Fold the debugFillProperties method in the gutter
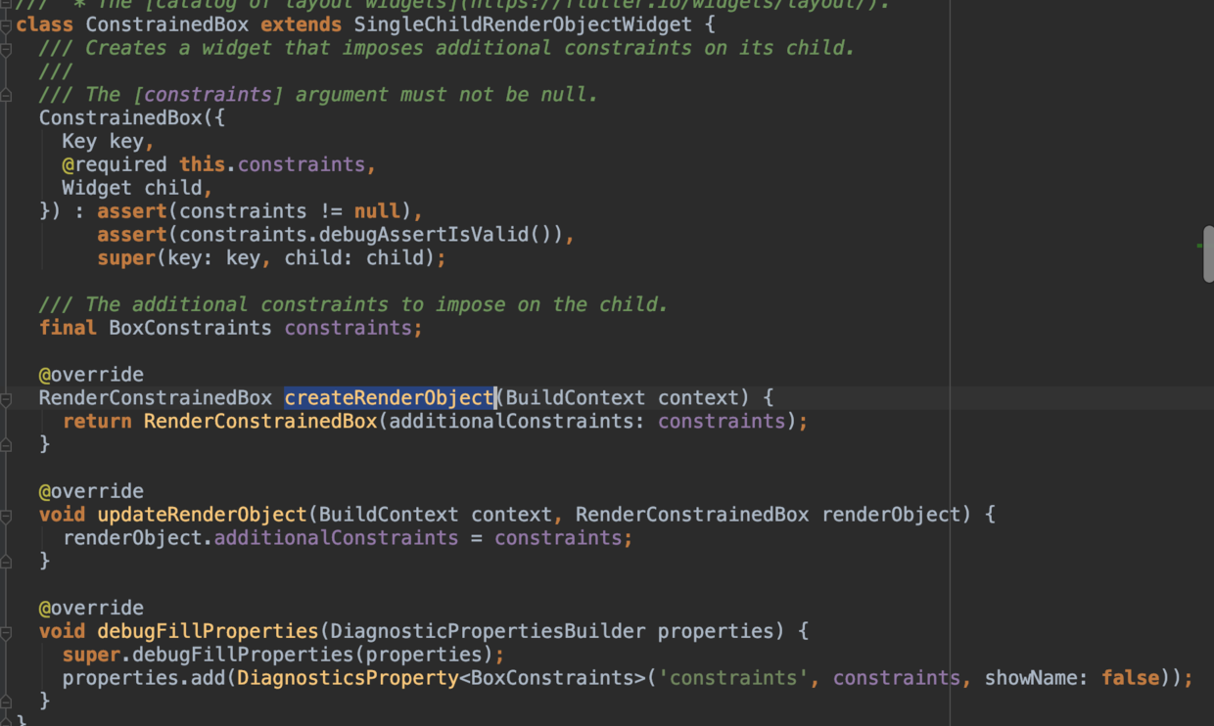 (5, 632)
